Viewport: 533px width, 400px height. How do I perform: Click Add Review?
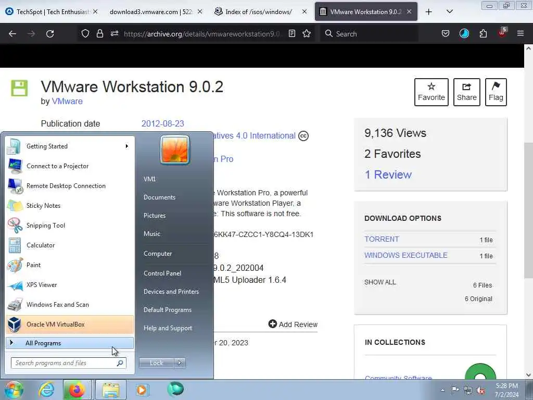coord(293,324)
